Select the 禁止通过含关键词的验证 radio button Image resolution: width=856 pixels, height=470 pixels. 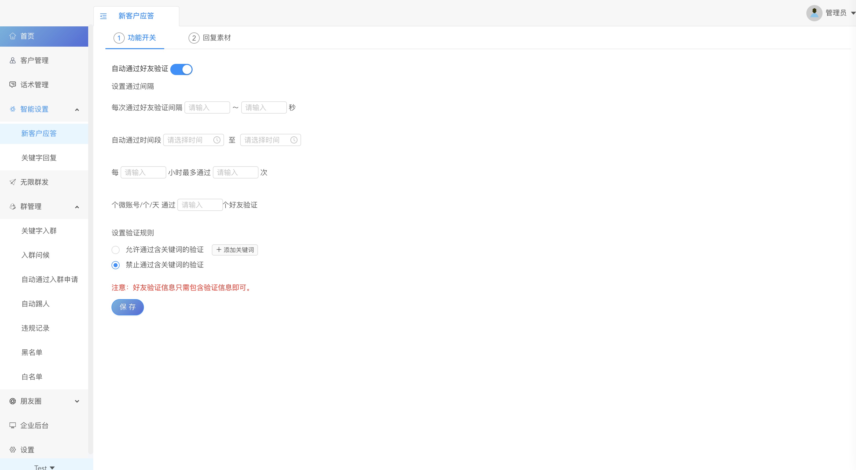click(116, 265)
